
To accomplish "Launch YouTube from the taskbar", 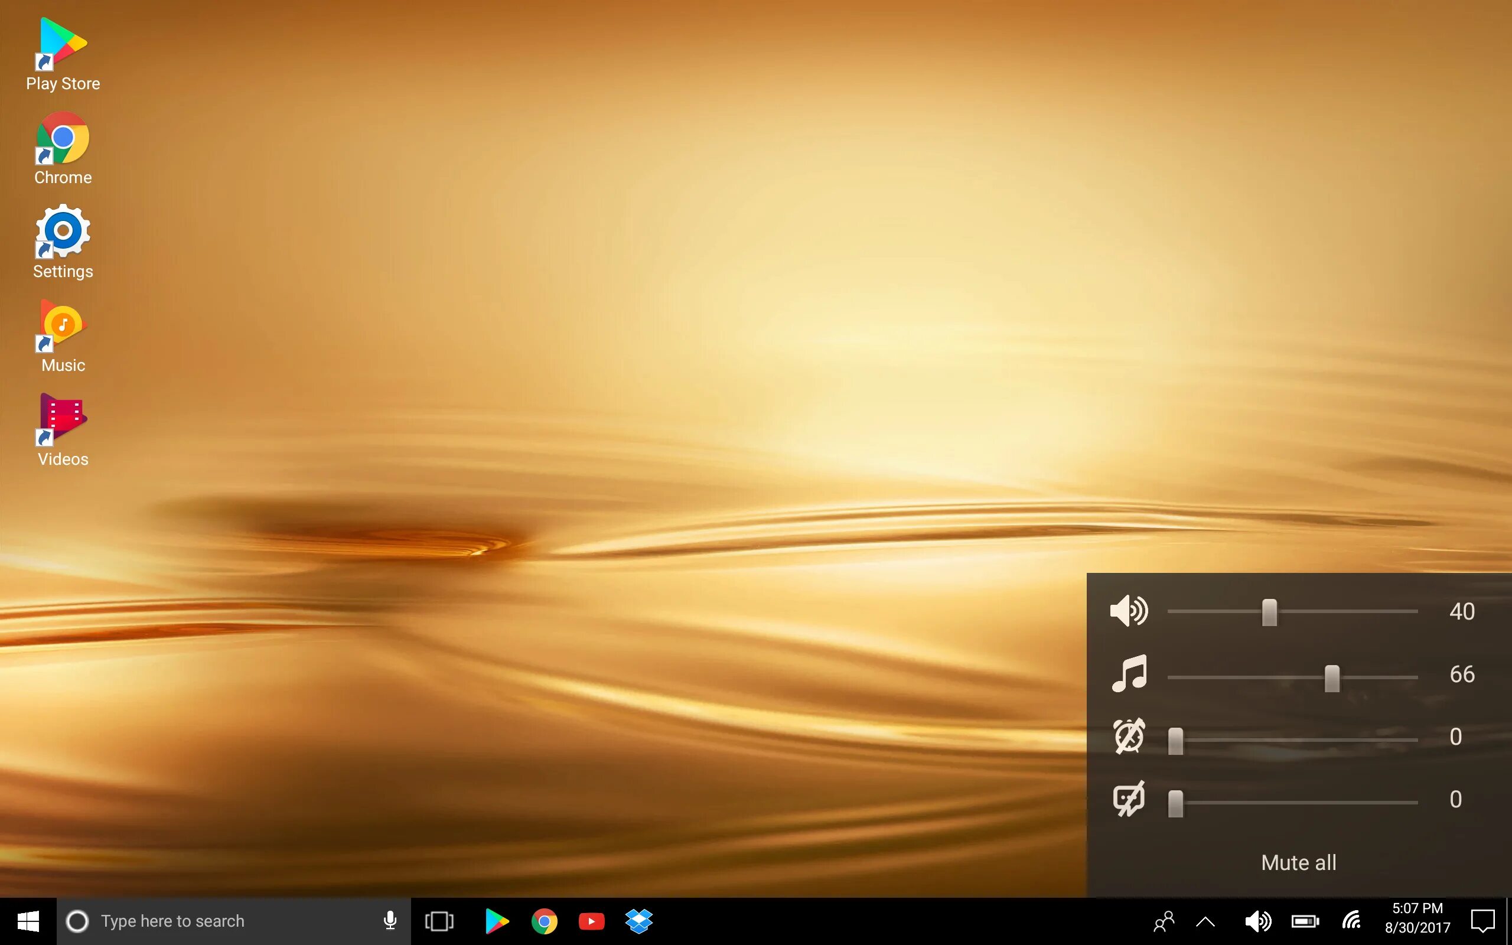I will click(591, 921).
